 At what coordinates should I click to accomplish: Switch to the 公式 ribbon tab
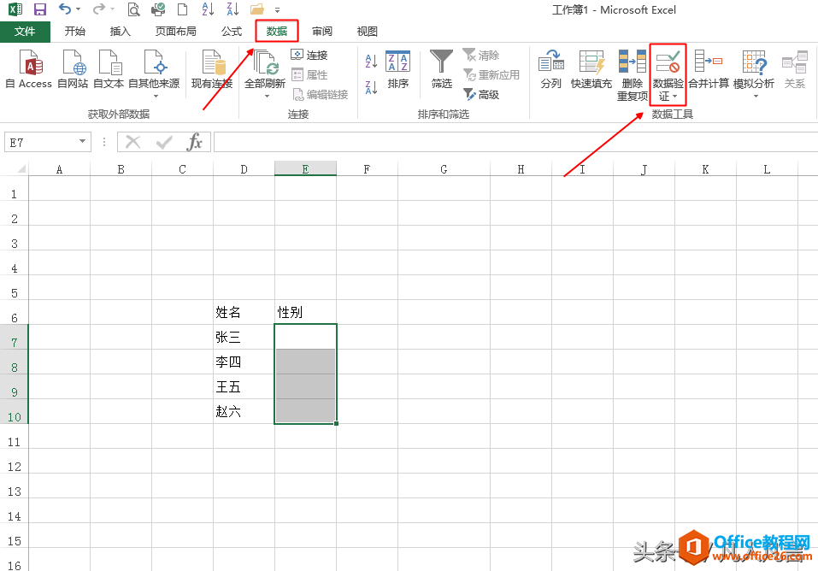(231, 31)
